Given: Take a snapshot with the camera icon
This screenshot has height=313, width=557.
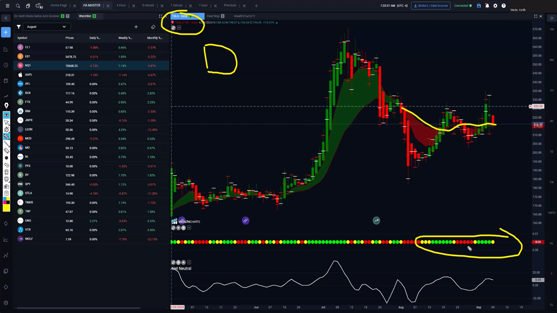Looking at the screenshot, I should pyautogui.click(x=6, y=186).
